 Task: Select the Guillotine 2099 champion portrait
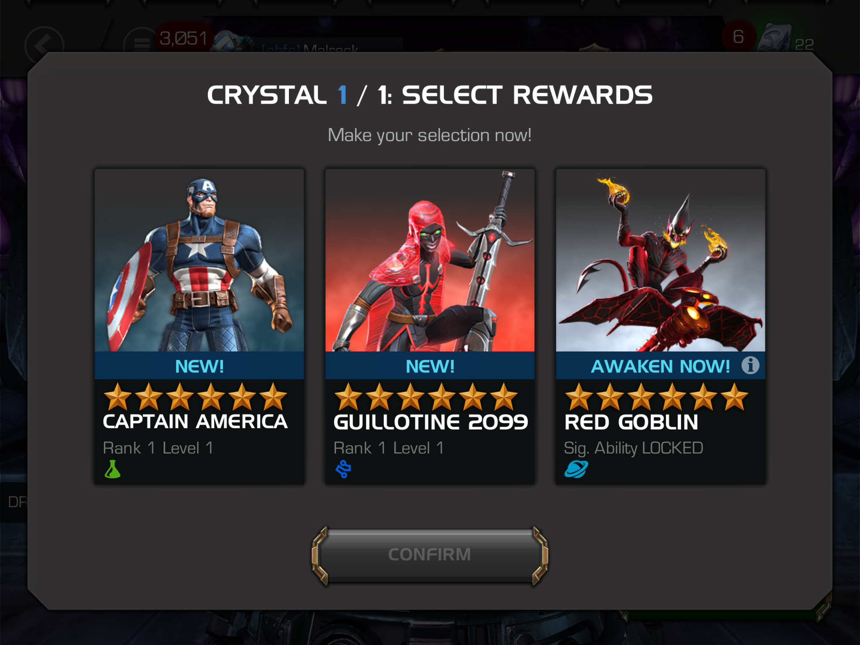click(430, 260)
